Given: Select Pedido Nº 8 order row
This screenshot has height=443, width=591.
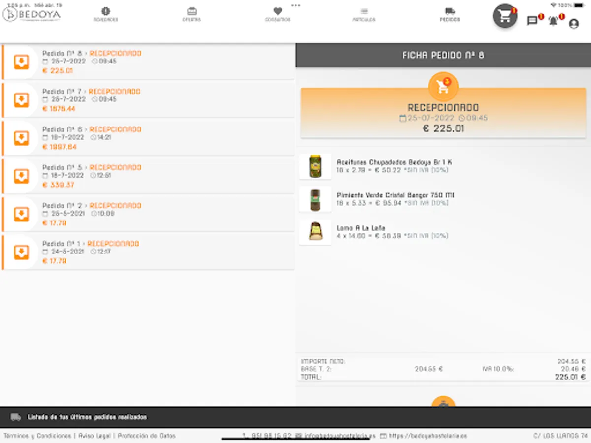Looking at the screenshot, I should (x=148, y=62).
